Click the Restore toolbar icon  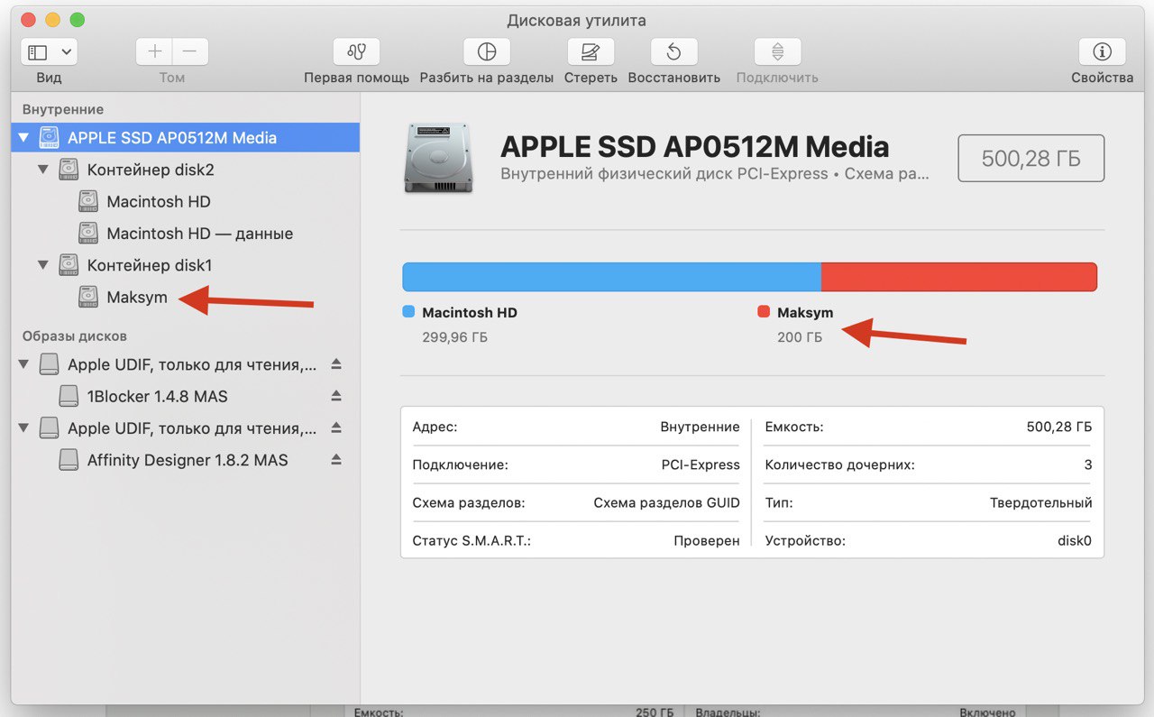click(x=673, y=51)
